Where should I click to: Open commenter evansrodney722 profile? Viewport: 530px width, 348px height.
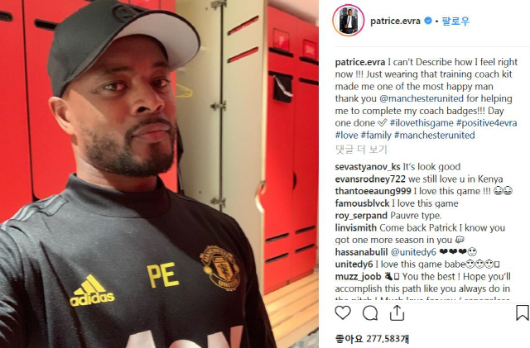point(370,179)
